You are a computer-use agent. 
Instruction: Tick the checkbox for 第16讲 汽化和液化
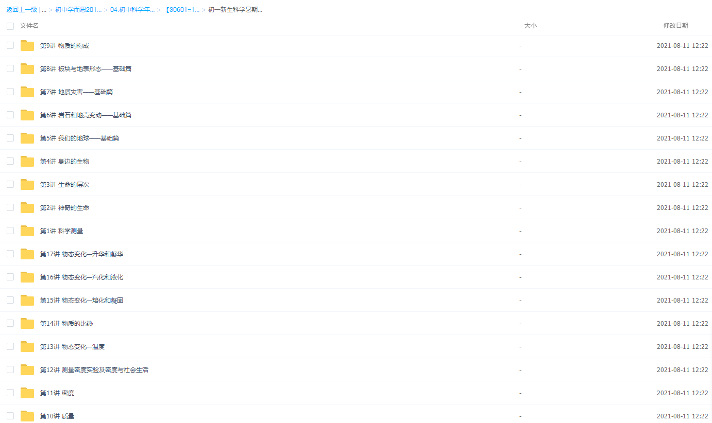10,277
